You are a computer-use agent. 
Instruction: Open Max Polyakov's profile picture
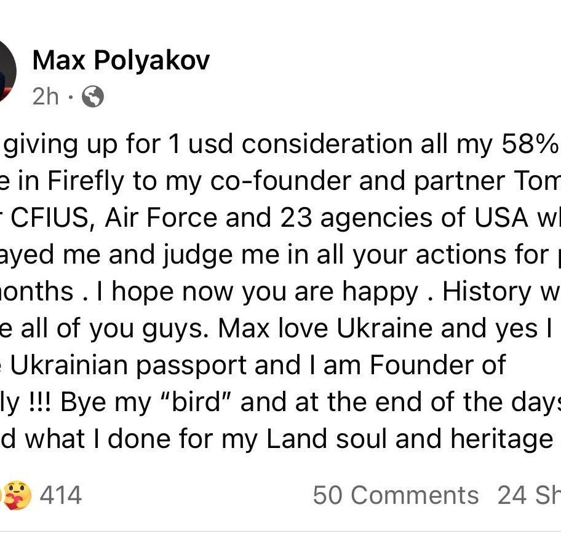tap(7, 71)
